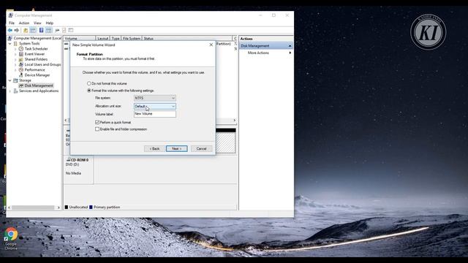Click the Task Scheduler clock icon

(21, 49)
